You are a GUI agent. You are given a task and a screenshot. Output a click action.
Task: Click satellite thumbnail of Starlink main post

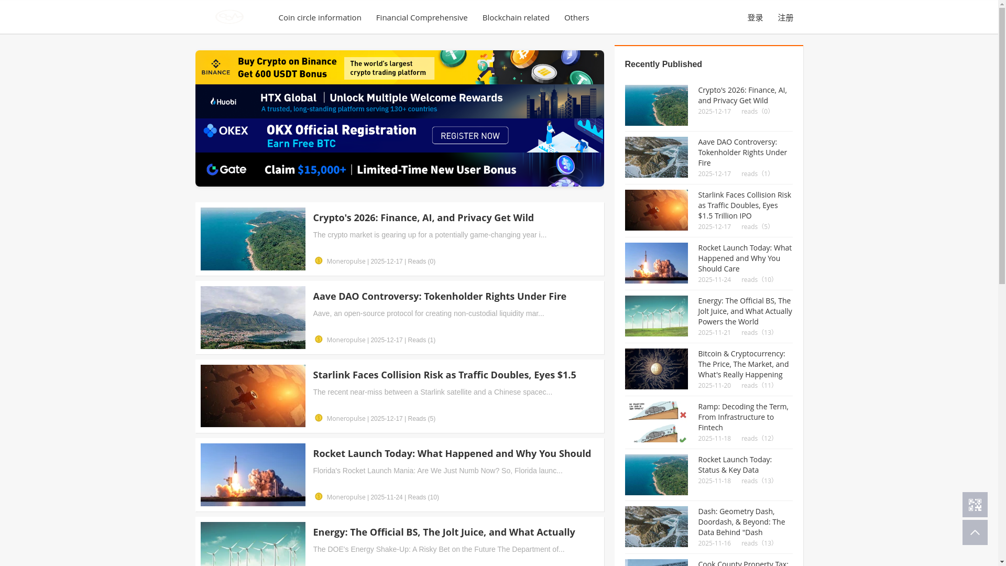pos(253,396)
